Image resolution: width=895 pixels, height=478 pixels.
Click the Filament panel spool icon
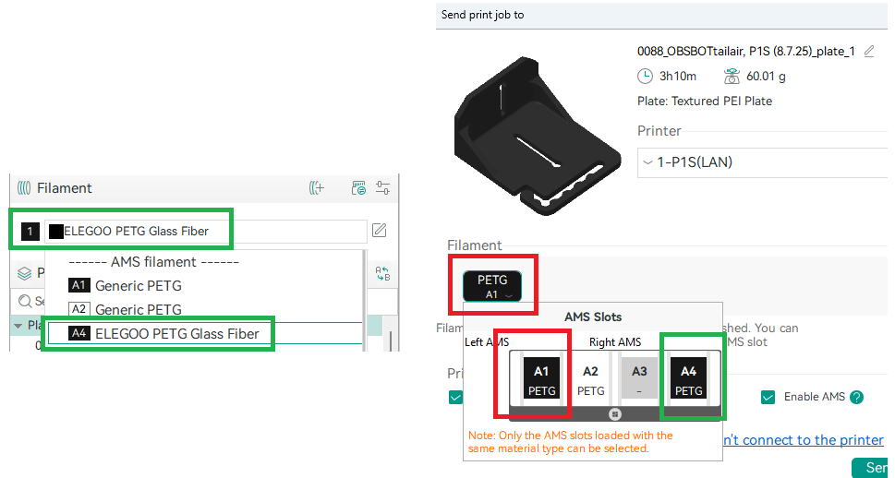[x=24, y=187]
